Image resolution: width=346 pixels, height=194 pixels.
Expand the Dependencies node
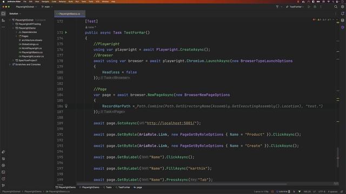[16, 32]
